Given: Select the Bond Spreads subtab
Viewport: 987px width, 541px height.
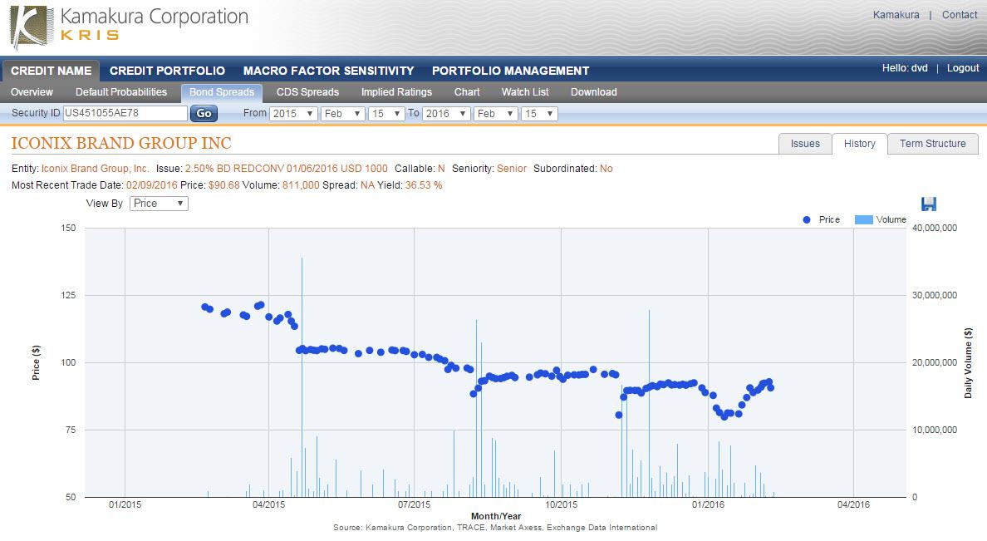Looking at the screenshot, I should click(222, 92).
